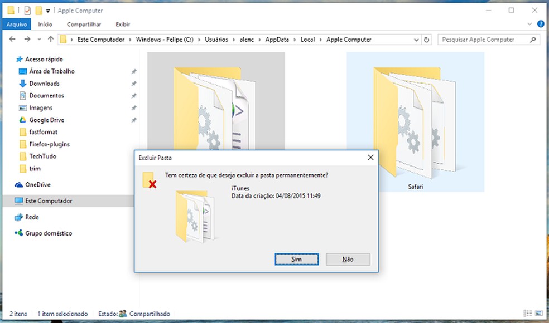Confirm deletion by clicking Sim
This screenshot has width=549, height=323.
tap(296, 259)
